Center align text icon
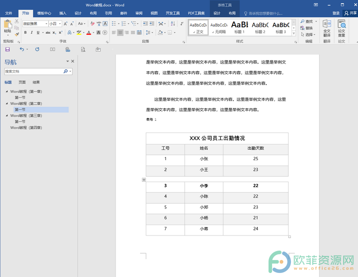The image size is (358, 277). pyautogui.click(x=120, y=33)
